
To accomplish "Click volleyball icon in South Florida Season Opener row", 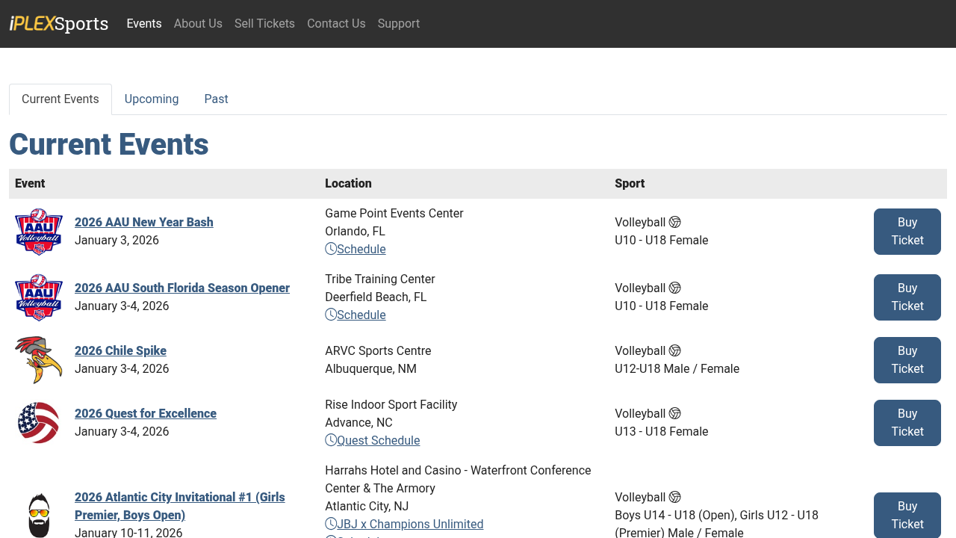I will pyautogui.click(x=675, y=288).
